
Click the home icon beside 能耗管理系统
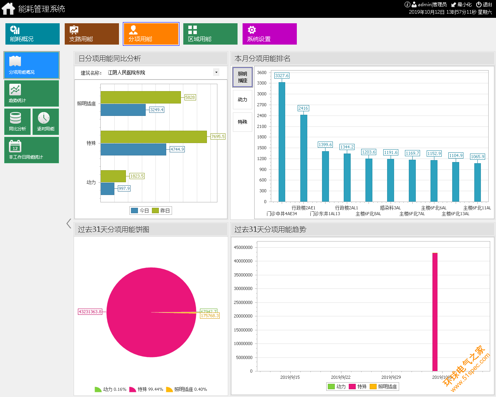coord(8,9)
